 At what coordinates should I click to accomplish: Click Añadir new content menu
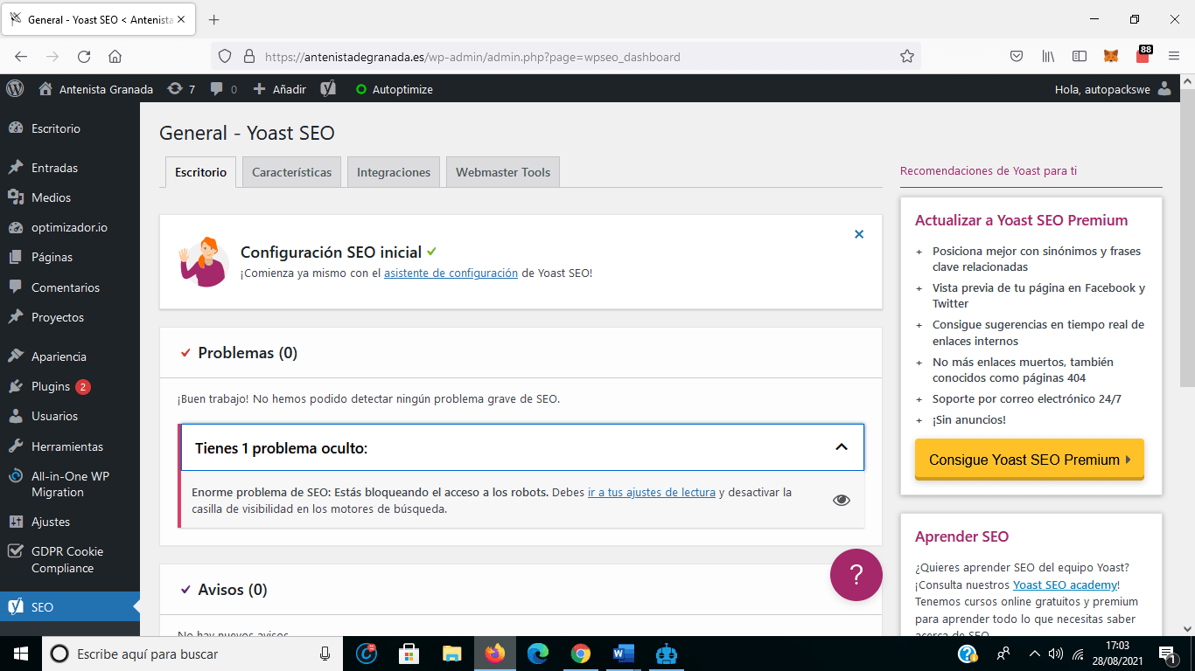[x=280, y=89]
